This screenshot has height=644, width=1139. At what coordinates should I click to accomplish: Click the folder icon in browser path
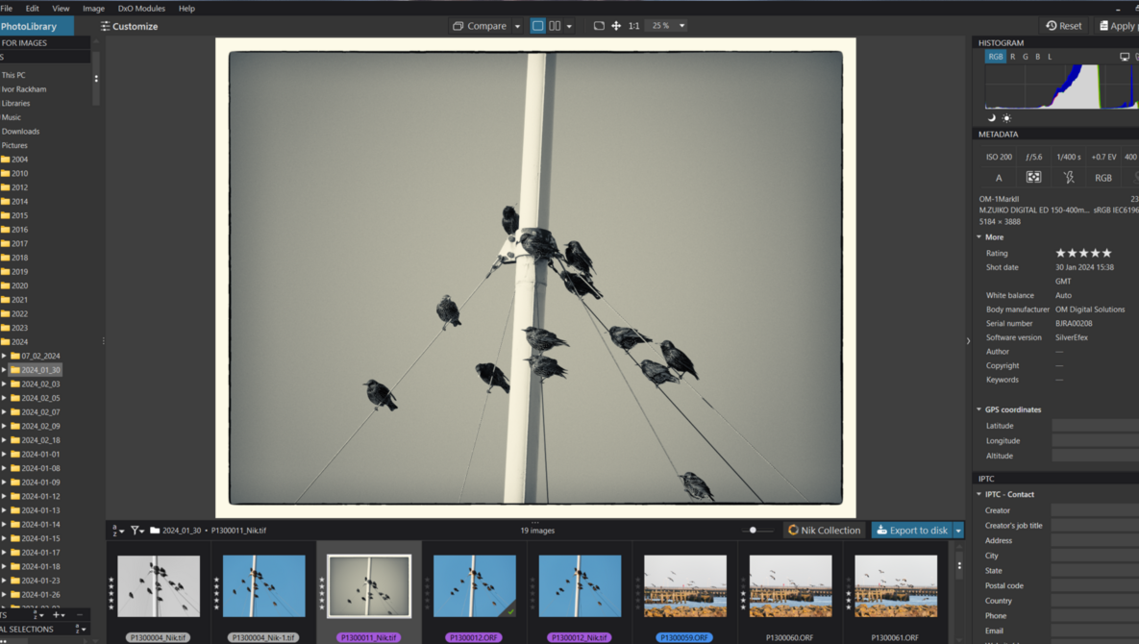155,531
